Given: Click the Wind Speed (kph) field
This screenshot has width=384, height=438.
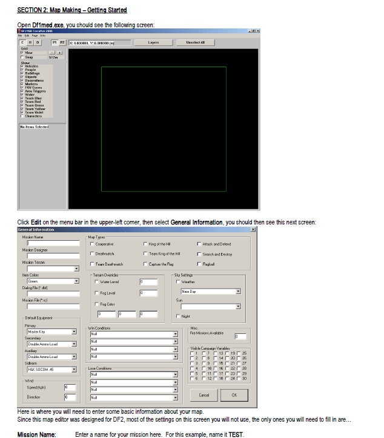Looking at the screenshot, I should pos(70,387).
